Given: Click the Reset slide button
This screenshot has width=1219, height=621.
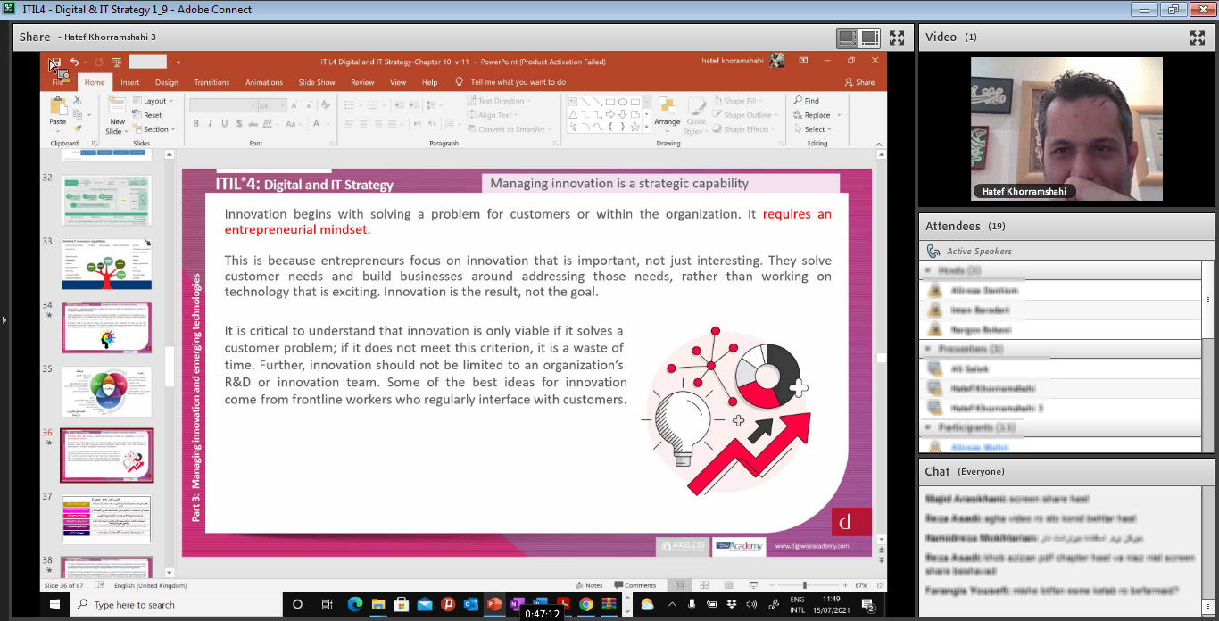Looking at the screenshot, I should tap(148, 115).
